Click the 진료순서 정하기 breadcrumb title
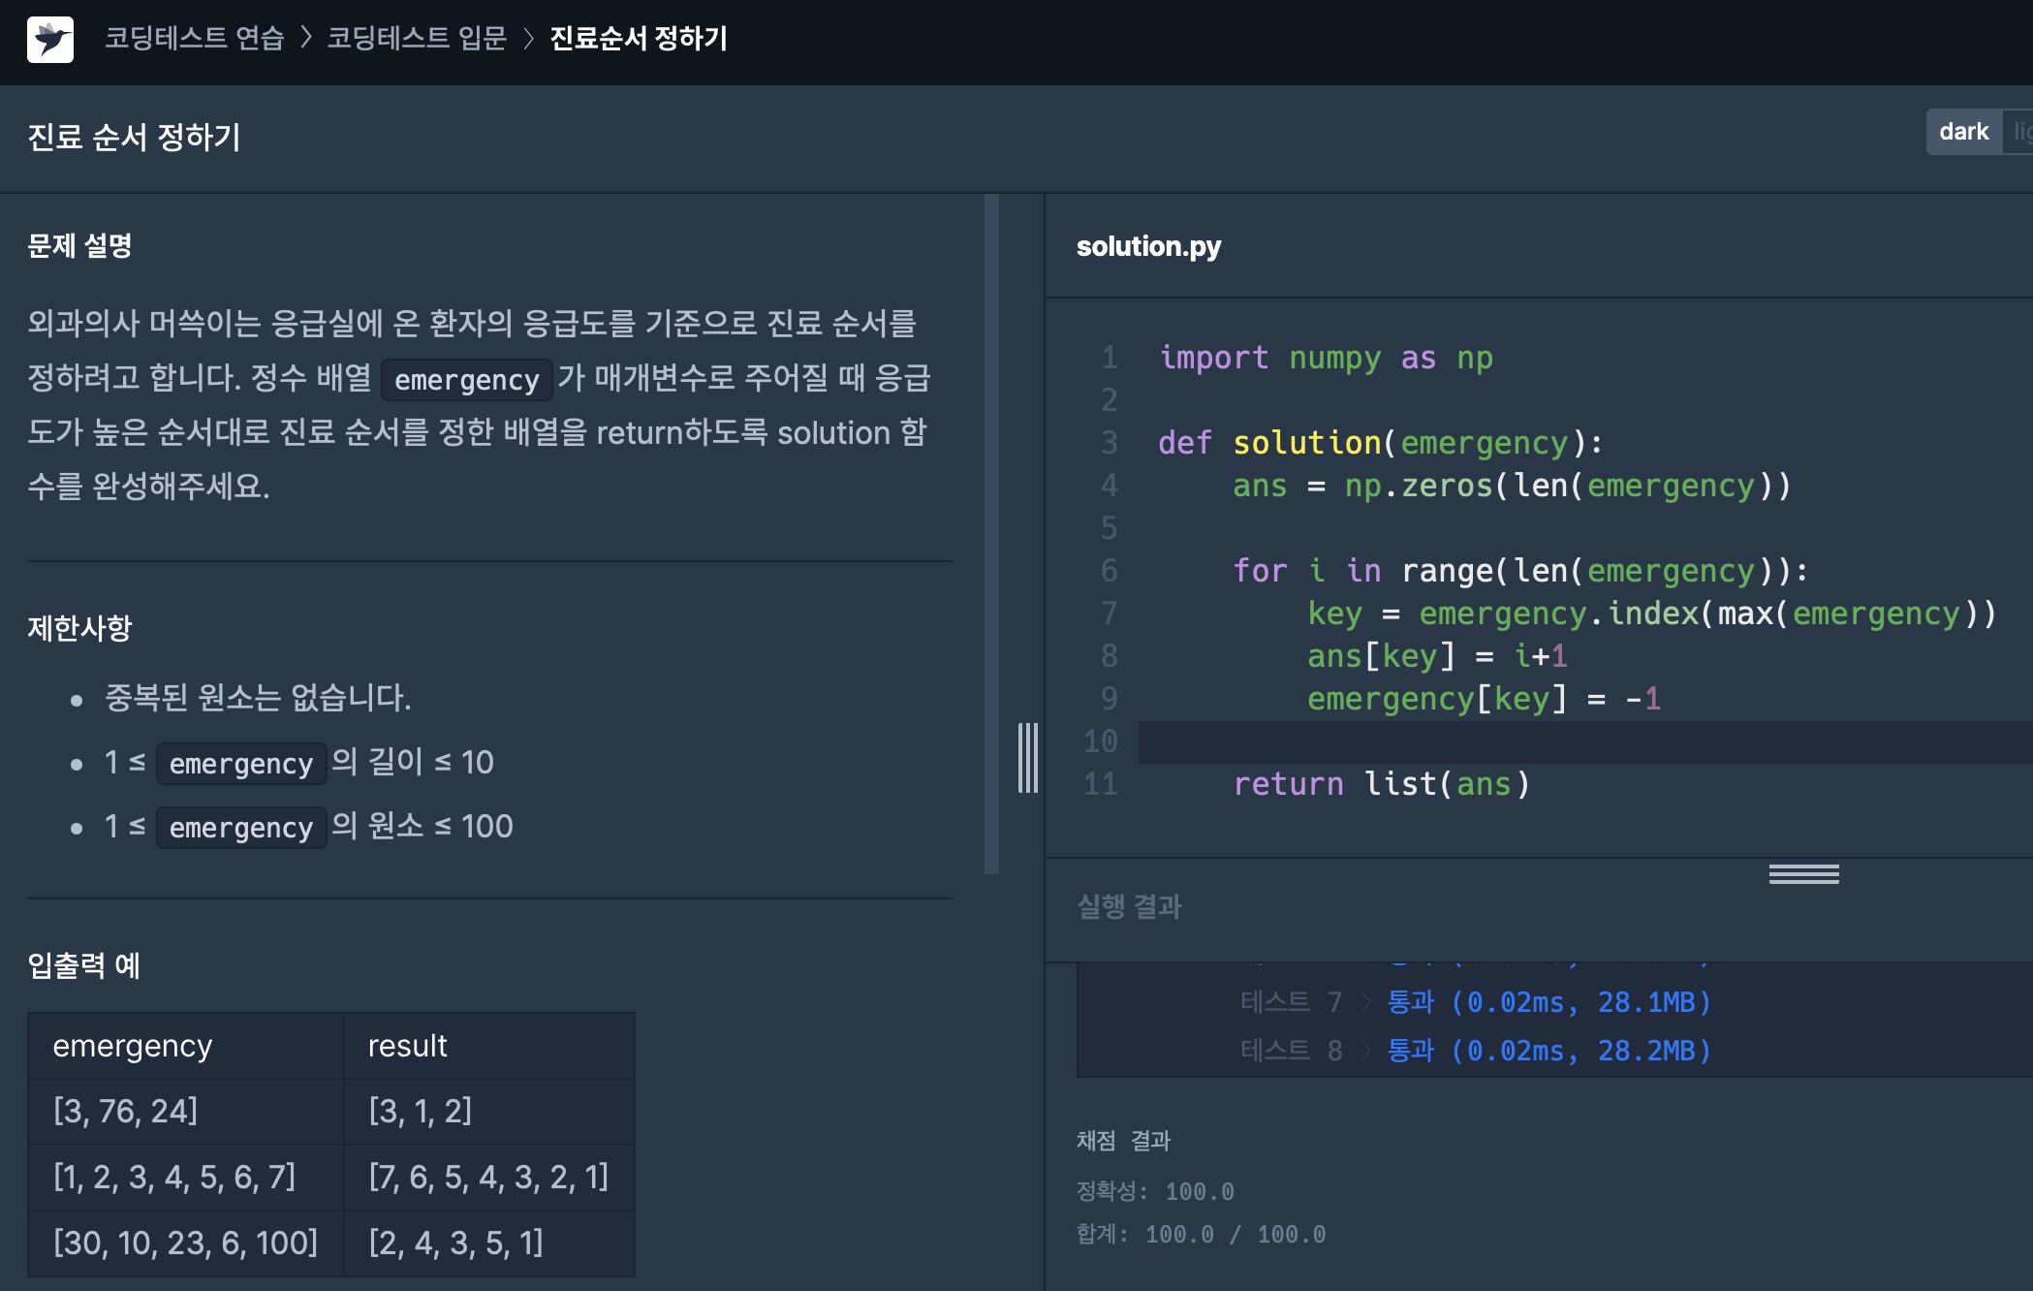Screen dimensions: 2033x1291 pyautogui.click(x=639, y=39)
